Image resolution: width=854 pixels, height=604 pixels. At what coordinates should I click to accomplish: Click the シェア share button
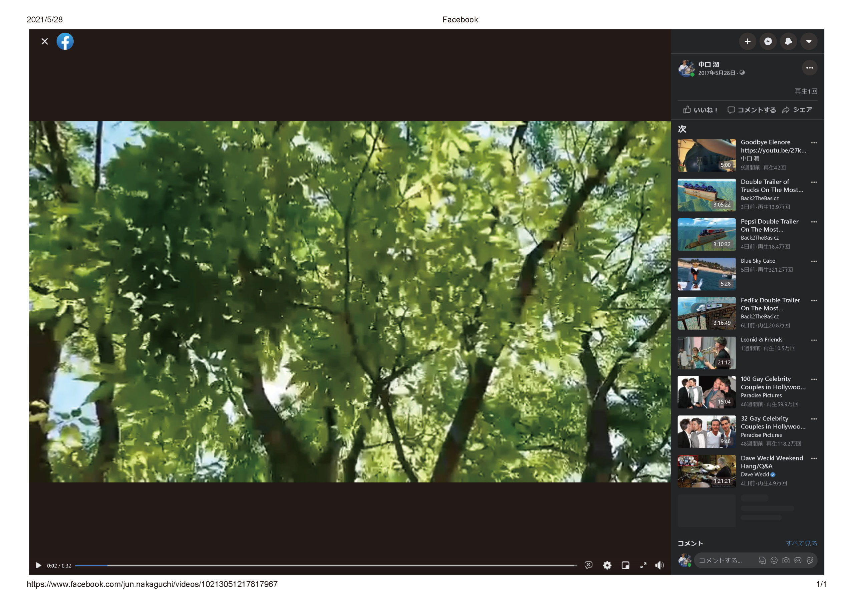pyautogui.click(x=797, y=110)
